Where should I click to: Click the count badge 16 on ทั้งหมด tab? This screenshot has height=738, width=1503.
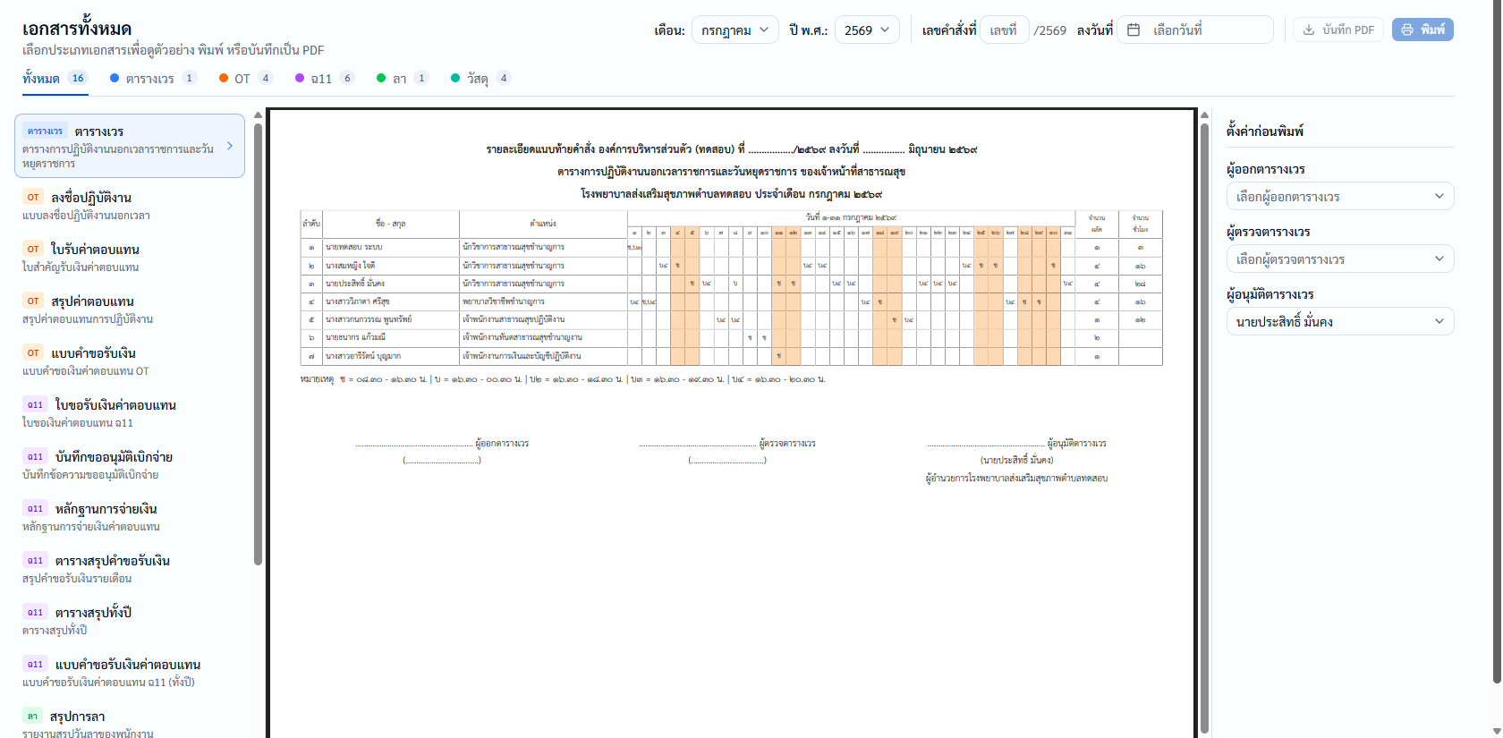click(x=78, y=78)
